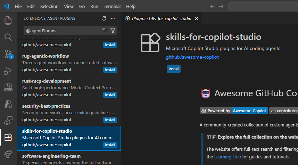Open the View menu
Screen dimensions: 298x165
pyautogui.click(x=69, y=7)
